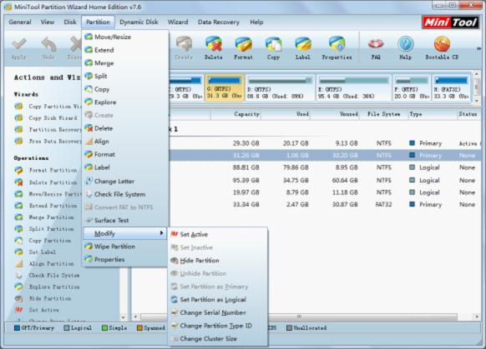
Task: Click the greyed Create toolbar icon
Action: coord(184,48)
